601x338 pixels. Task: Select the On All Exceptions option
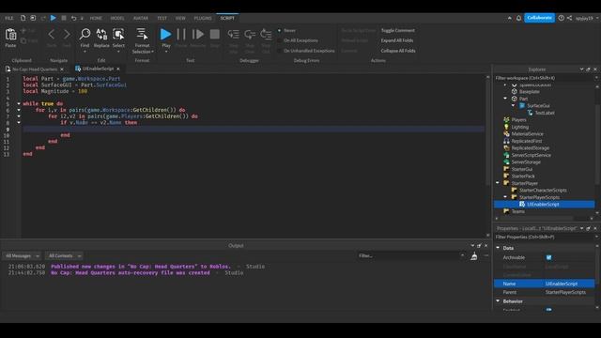(x=280, y=40)
